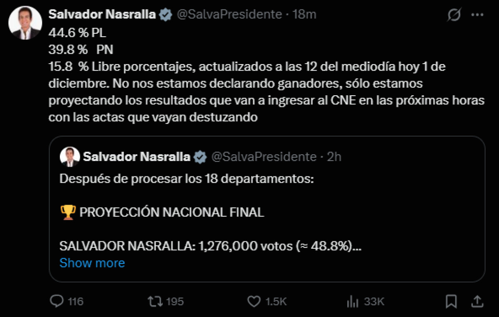Expand quoted tweet with Show more
The image size is (499, 317).
click(92, 263)
